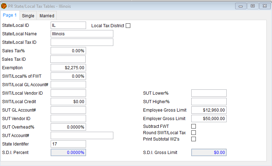272x166 pixels.
Task: Focus the SUT Vendor ID field
Action: pos(68,118)
